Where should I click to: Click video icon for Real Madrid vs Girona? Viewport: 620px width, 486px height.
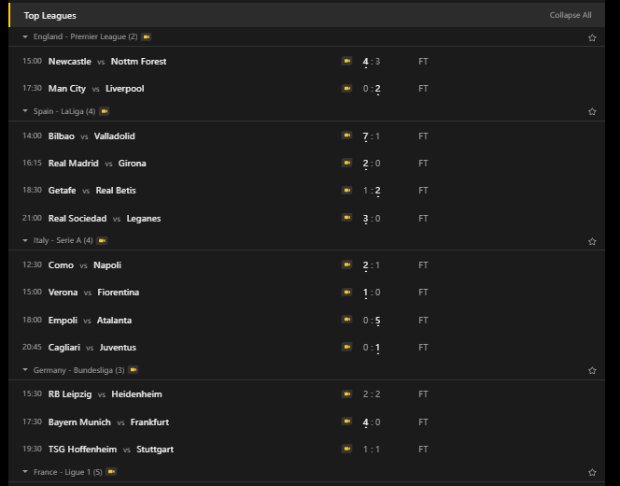[x=346, y=164]
